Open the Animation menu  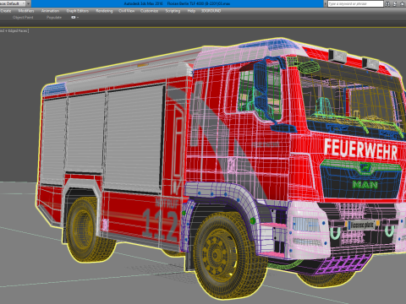(x=50, y=11)
